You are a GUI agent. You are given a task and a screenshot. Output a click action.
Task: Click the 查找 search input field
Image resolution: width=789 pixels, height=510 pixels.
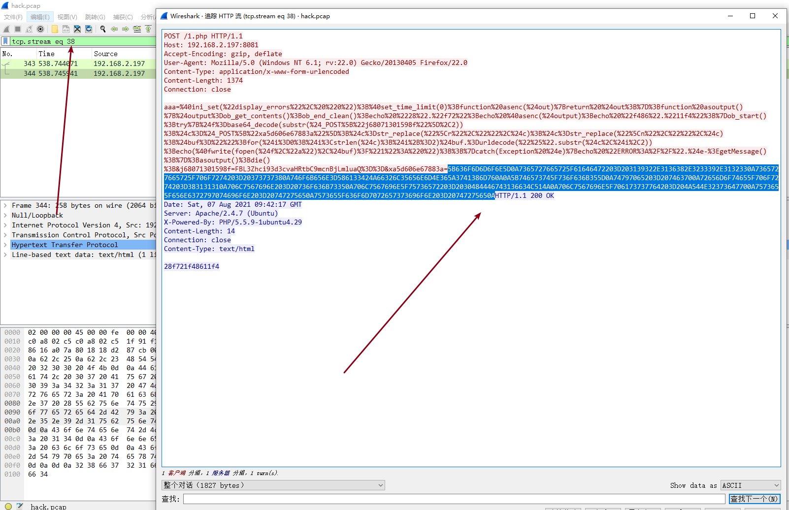454,499
